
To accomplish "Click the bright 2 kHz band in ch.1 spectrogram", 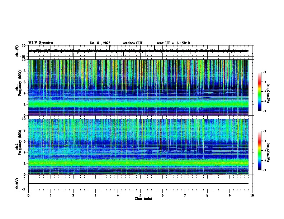I will (138, 104).
